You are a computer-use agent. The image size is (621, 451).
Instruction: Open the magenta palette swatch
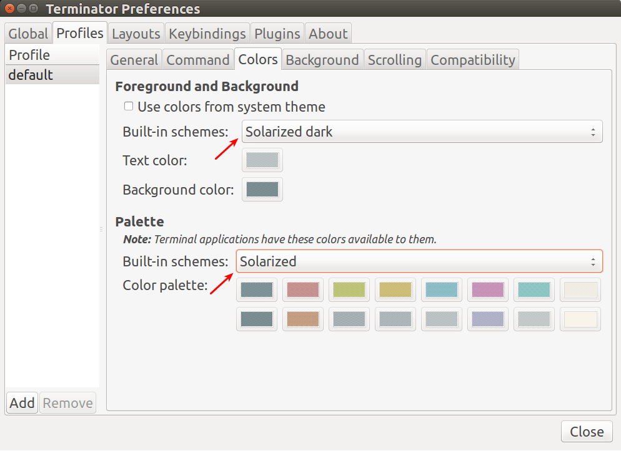pos(488,289)
